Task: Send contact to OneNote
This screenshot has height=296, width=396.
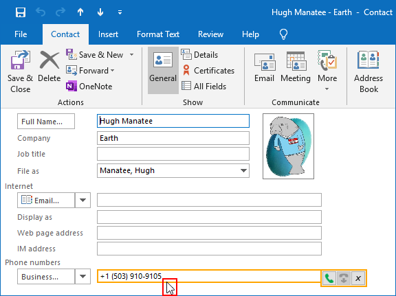Action: coord(89,87)
